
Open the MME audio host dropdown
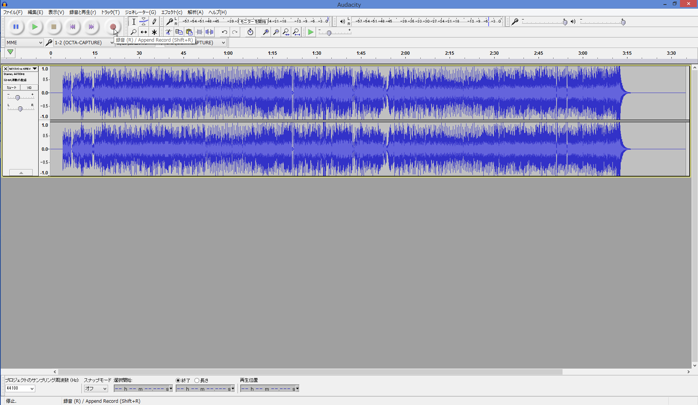coord(24,43)
